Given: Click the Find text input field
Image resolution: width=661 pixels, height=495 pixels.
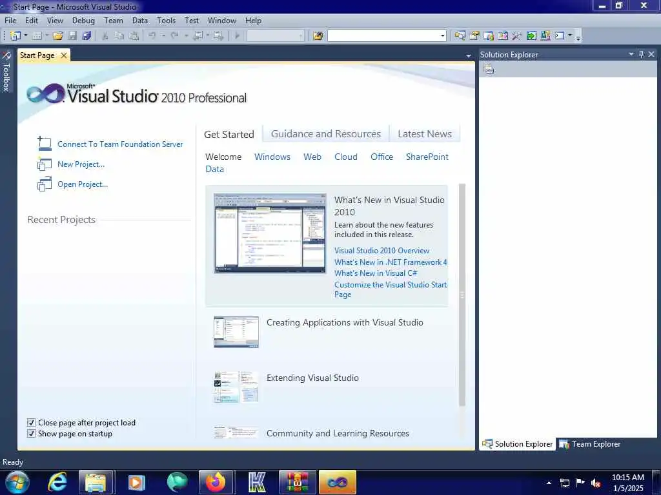Looking at the screenshot, I should click(383, 36).
